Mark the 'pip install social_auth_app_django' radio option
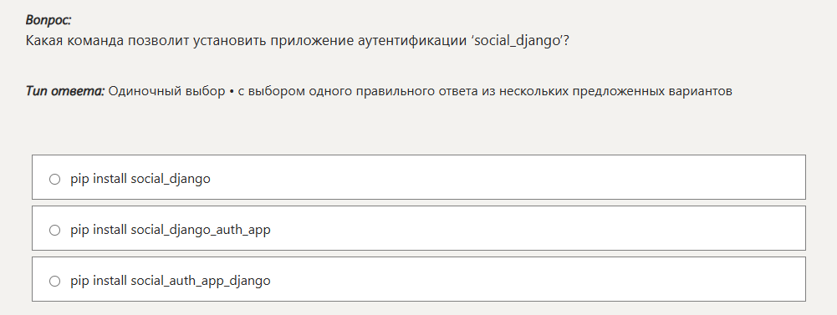837x315 pixels. tap(54, 281)
